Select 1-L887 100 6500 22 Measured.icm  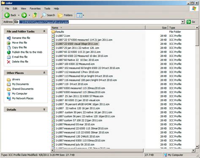tap(75, 64)
